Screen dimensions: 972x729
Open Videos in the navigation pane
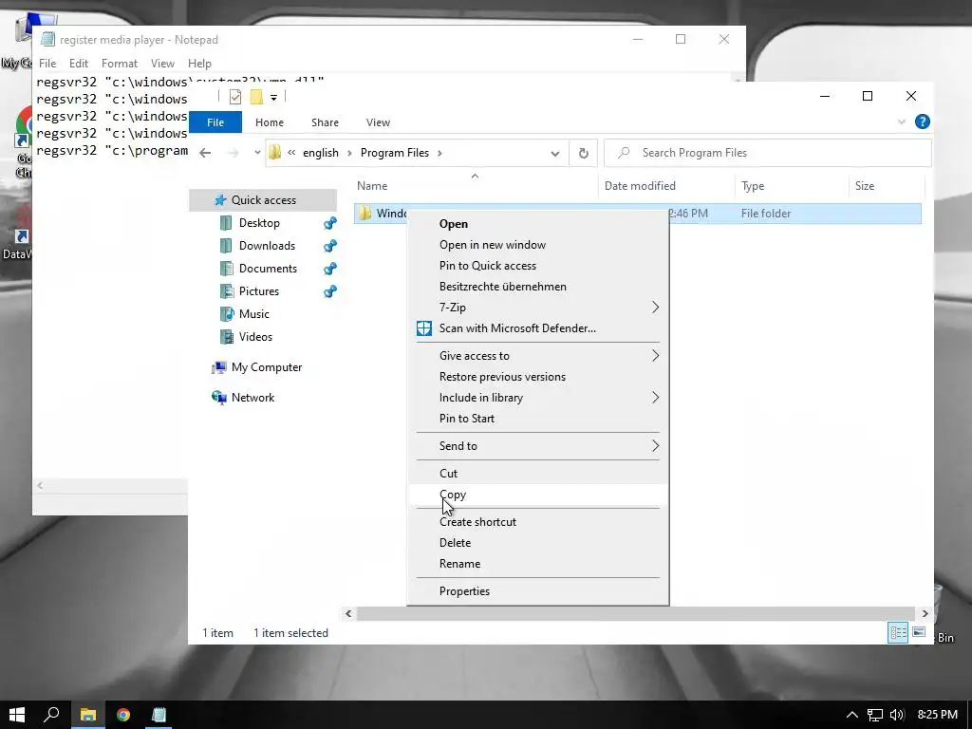(x=255, y=337)
